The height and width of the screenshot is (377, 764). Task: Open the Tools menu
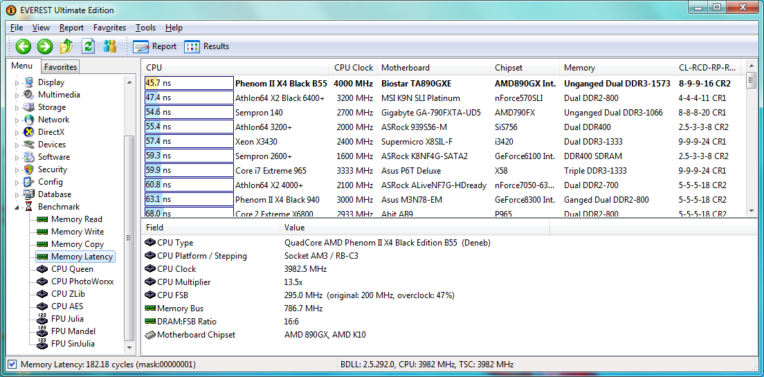(146, 28)
